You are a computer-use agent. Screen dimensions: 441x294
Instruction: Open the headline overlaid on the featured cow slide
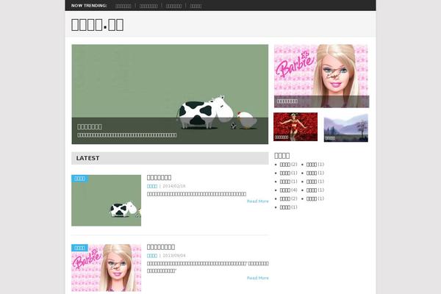pos(90,126)
